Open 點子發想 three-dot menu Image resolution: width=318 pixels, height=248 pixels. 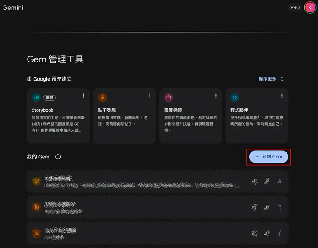click(150, 96)
